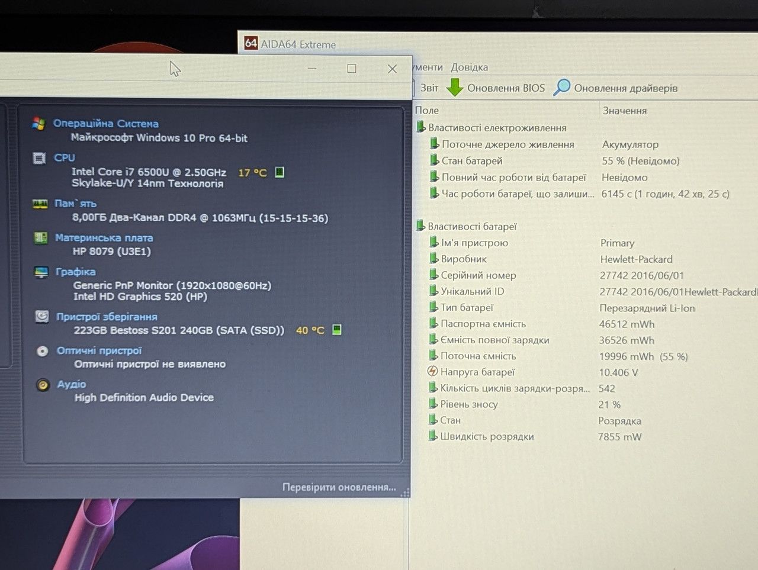Viewport: 758px width, 570px height.
Task: Click the hard drive icon beside Пристрої зберігання
Action: 42,317
